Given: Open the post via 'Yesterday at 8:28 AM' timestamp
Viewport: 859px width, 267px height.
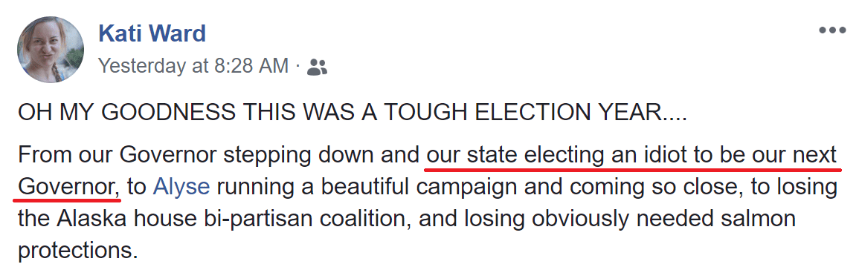Looking at the screenshot, I should click(x=193, y=66).
